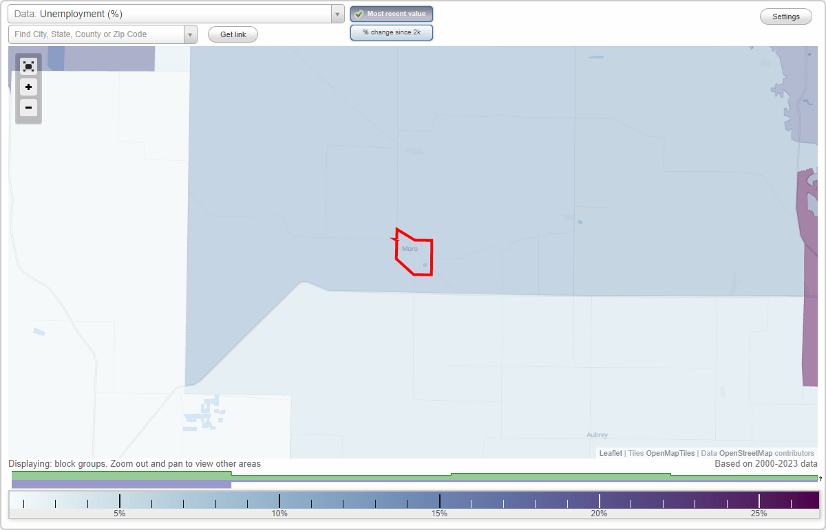
Task: Open the Settings button
Action: pos(786,16)
